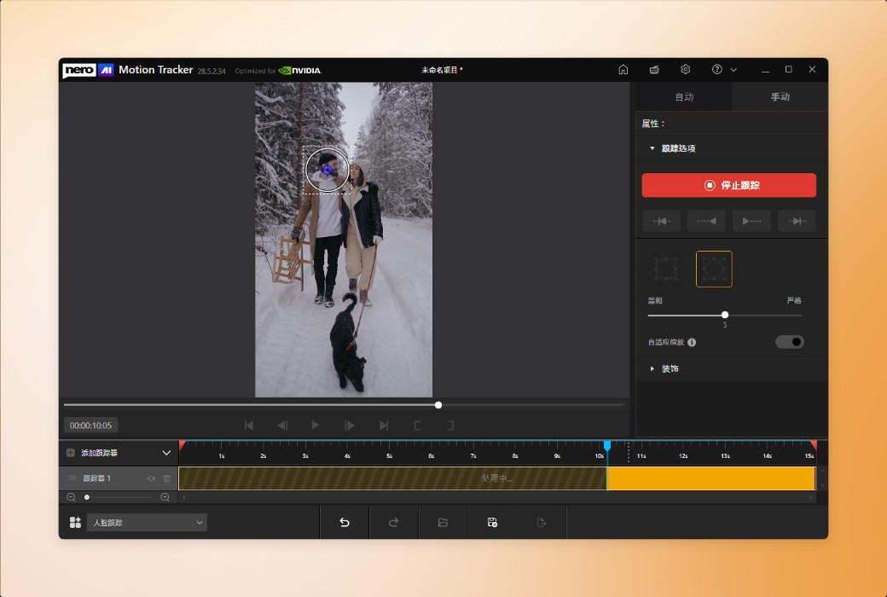Redo the undone action

[x=393, y=522]
